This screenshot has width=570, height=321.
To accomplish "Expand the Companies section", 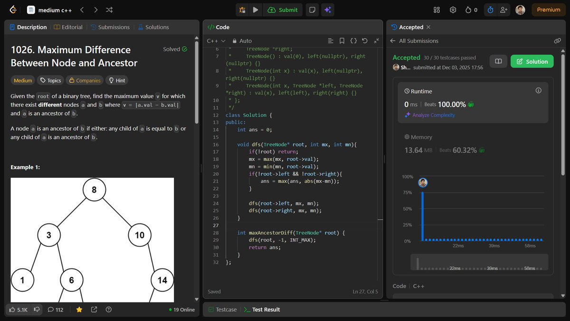I will tap(85, 80).
